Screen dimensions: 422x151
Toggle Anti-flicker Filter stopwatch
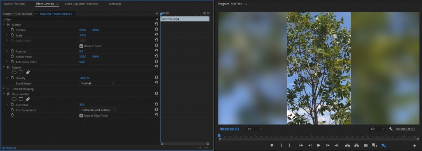tap(12, 62)
